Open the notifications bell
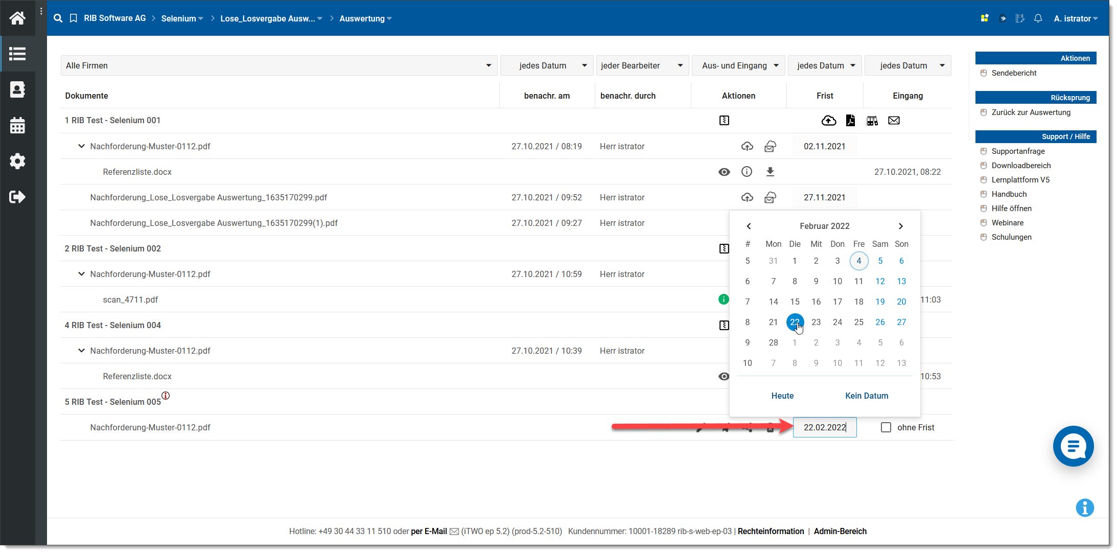The image size is (1117, 553). (x=1038, y=18)
